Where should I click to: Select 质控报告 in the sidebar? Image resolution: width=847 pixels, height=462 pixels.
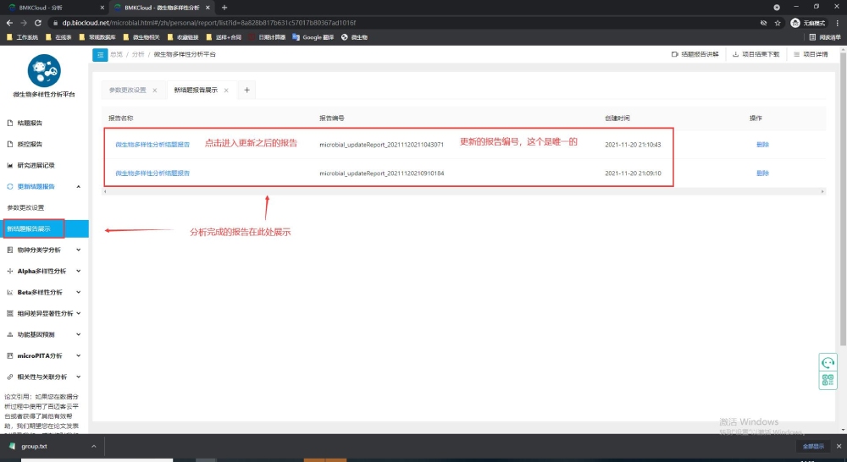tap(30, 144)
